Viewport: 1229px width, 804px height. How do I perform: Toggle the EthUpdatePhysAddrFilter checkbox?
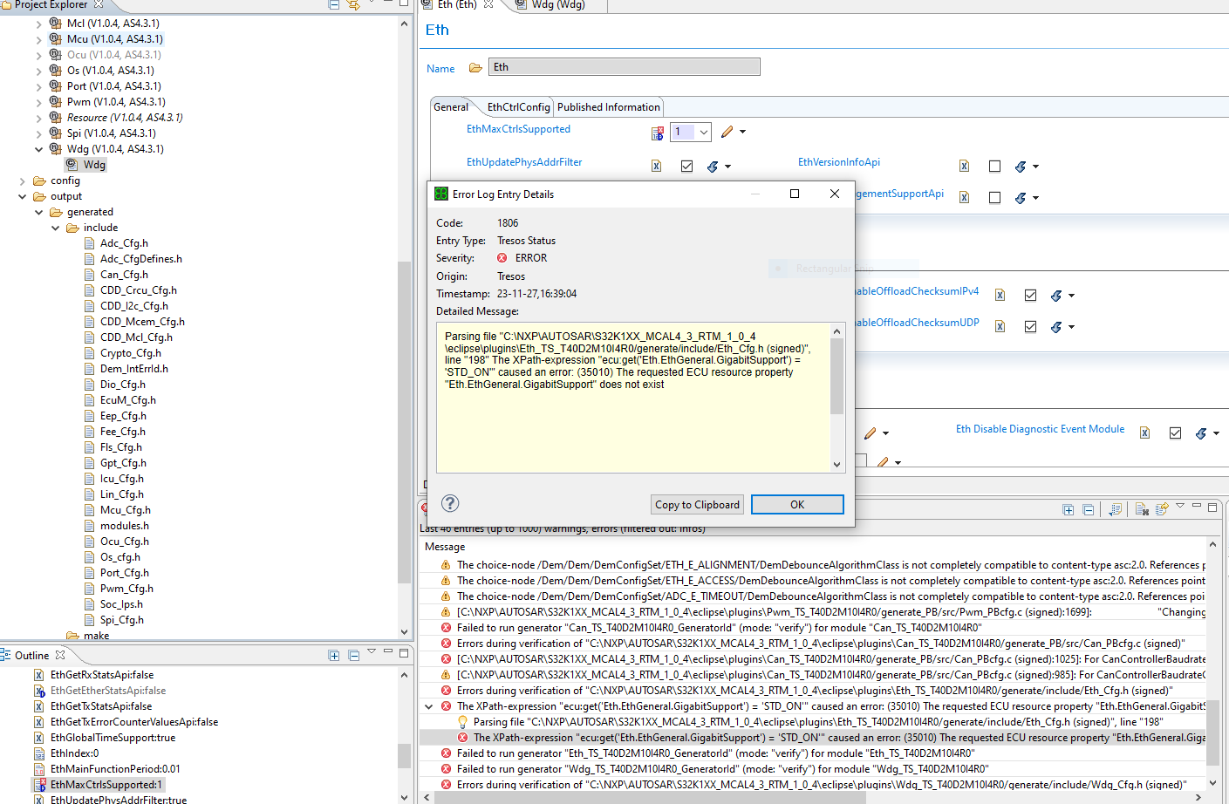[x=687, y=166]
